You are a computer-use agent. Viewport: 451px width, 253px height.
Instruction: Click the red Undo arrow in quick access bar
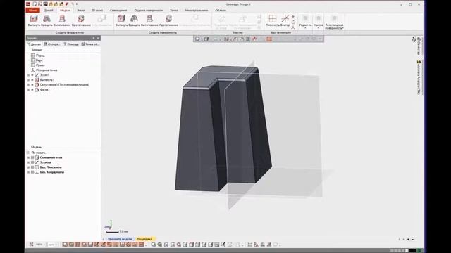(67, 4)
